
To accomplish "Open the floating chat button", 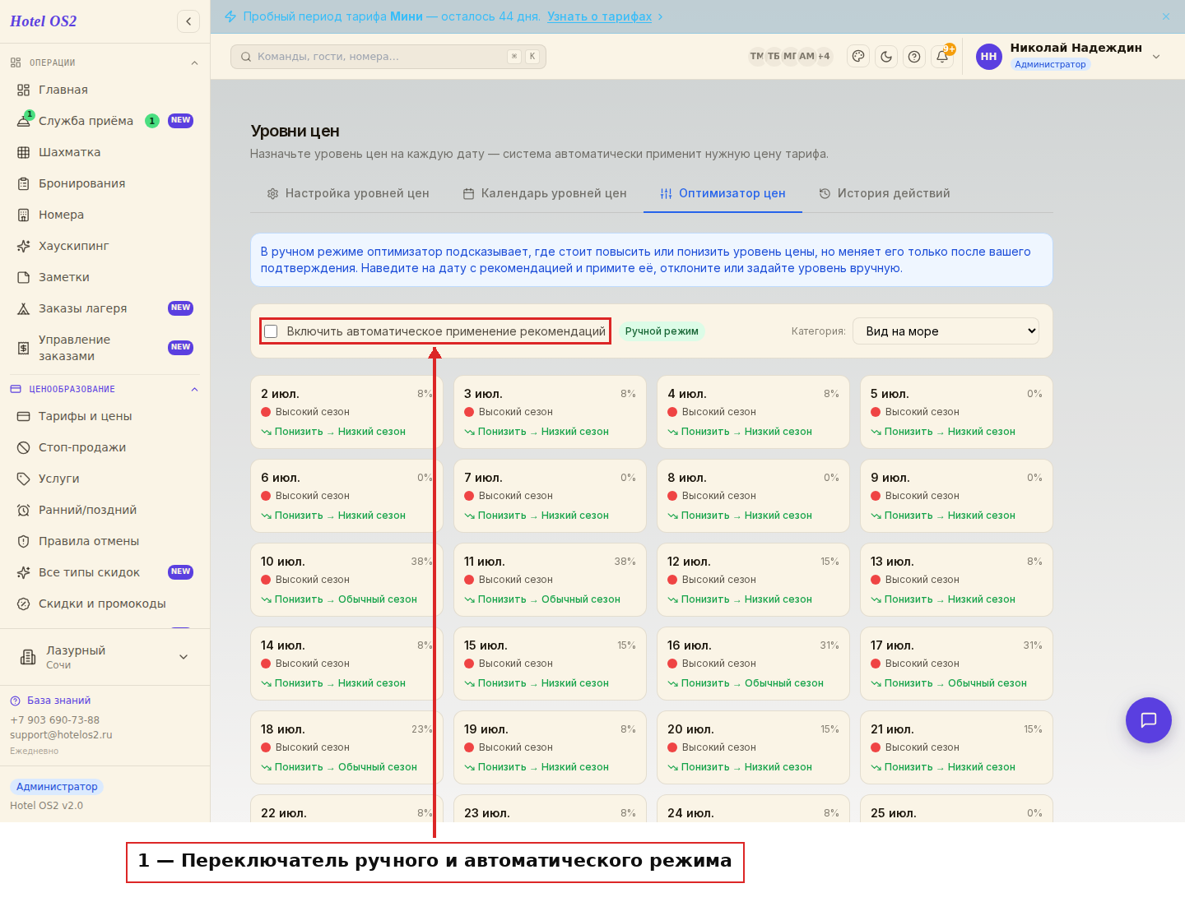I will (x=1149, y=720).
